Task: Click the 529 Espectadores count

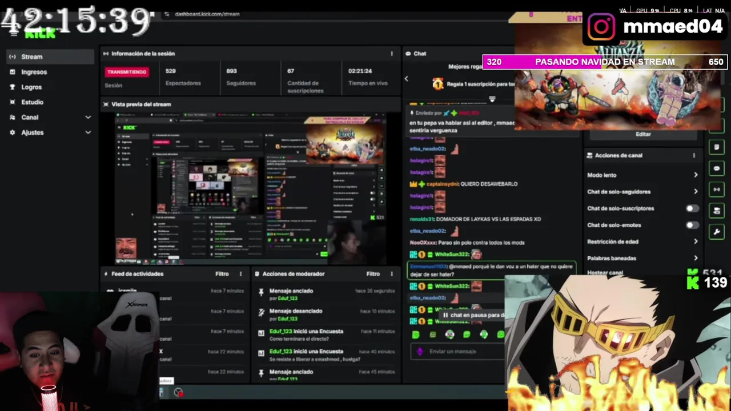Action: [x=171, y=71]
